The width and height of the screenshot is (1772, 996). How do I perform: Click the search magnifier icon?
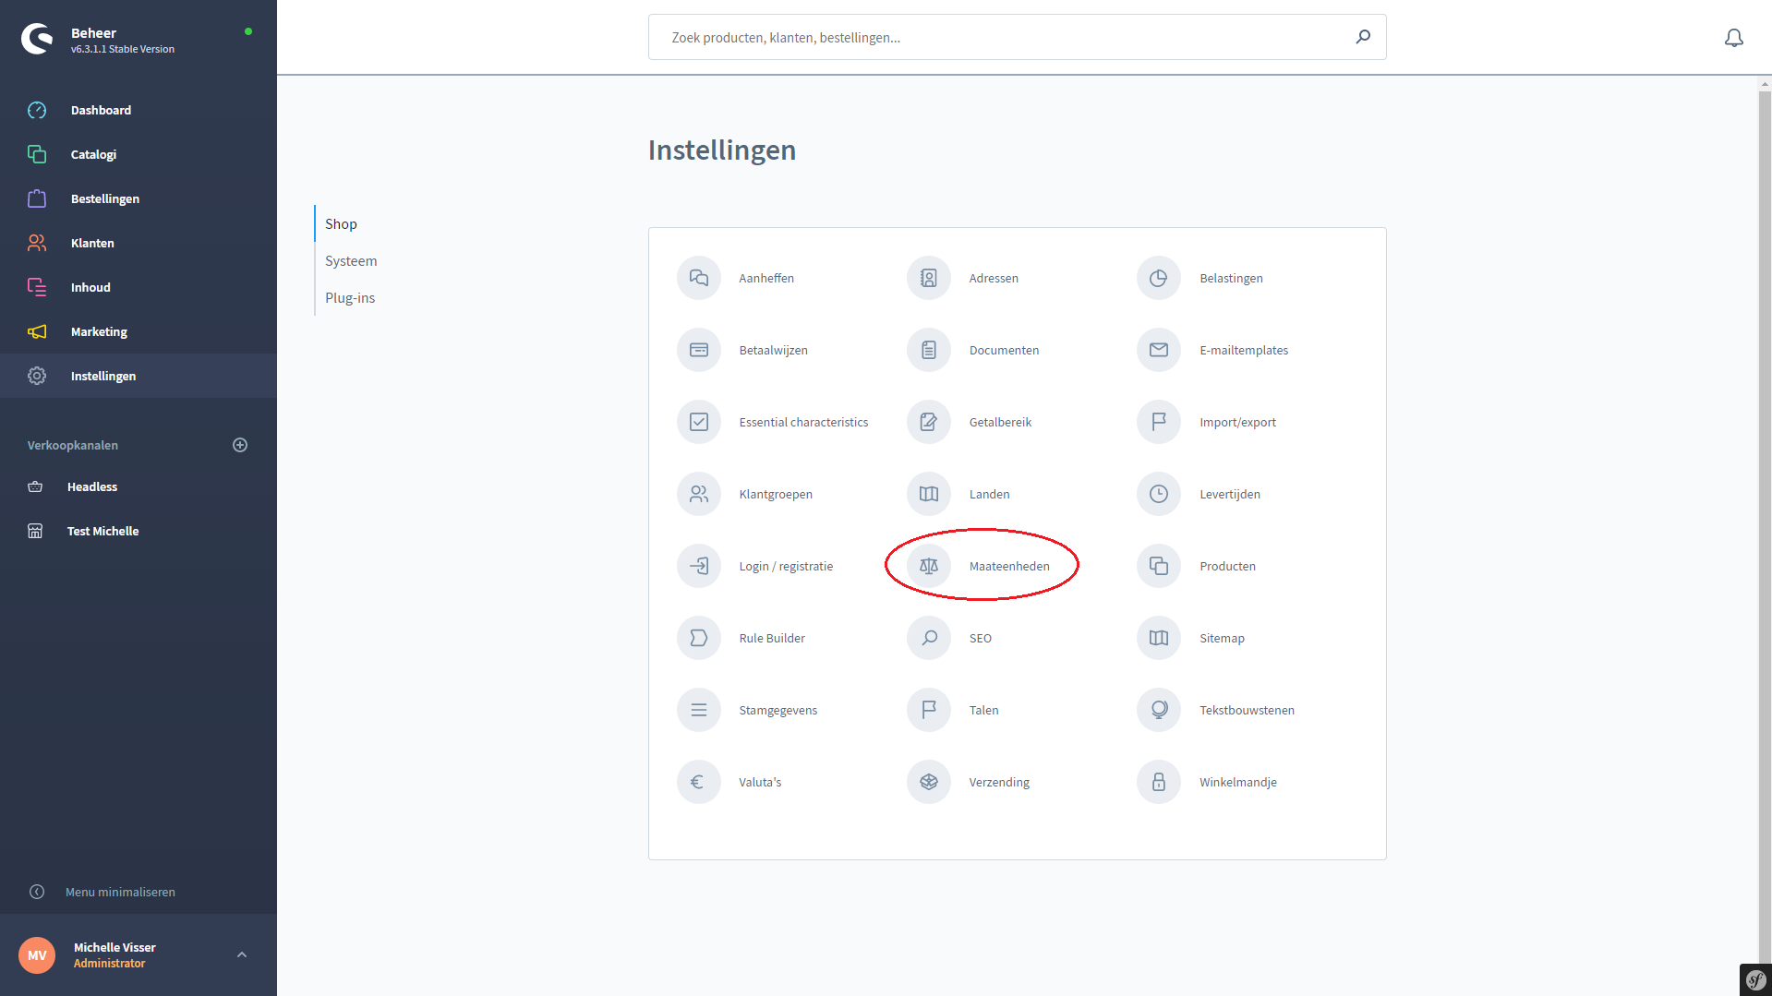[1362, 37]
